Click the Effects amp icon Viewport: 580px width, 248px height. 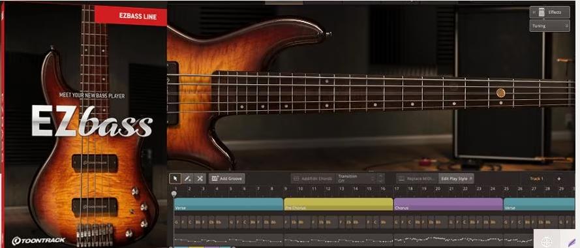pyautogui.click(x=542, y=12)
